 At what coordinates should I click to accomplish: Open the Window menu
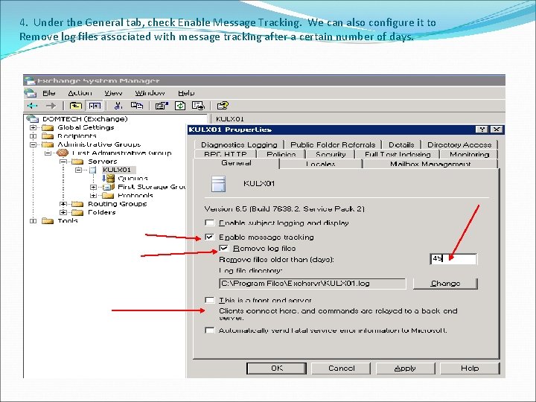pos(150,93)
